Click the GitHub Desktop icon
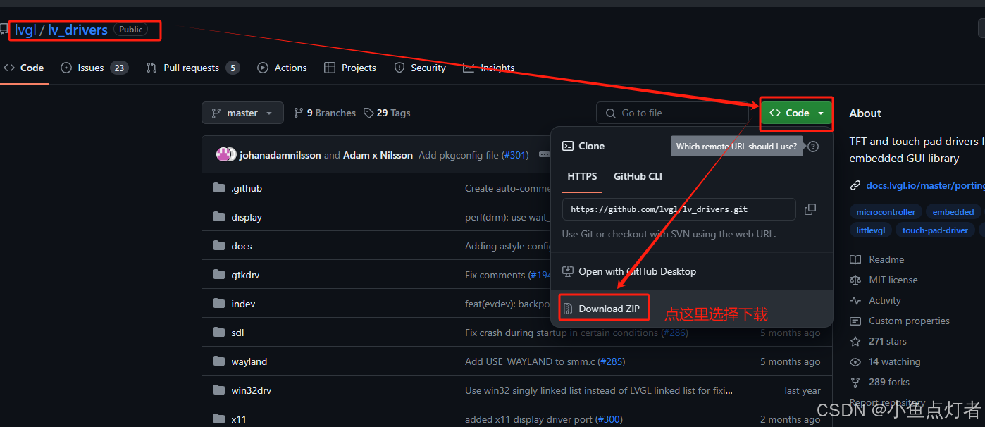985x427 pixels. click(x=568, y=271)
